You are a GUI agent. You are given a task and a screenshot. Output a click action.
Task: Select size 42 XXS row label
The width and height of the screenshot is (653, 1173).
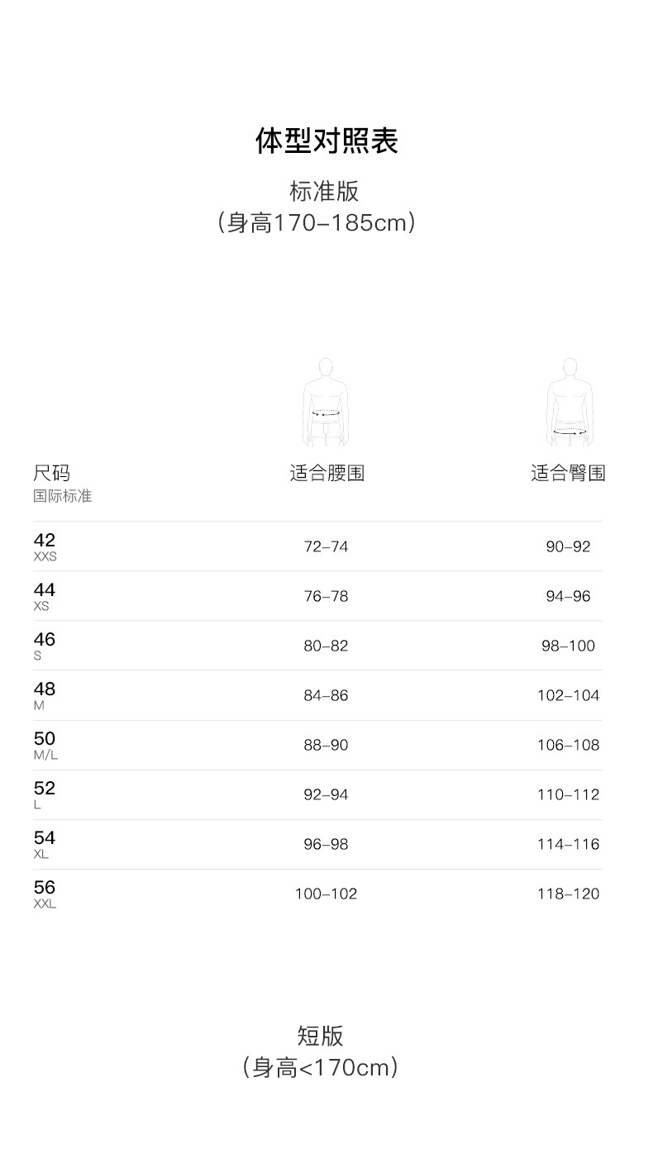(x=45, y=546)
